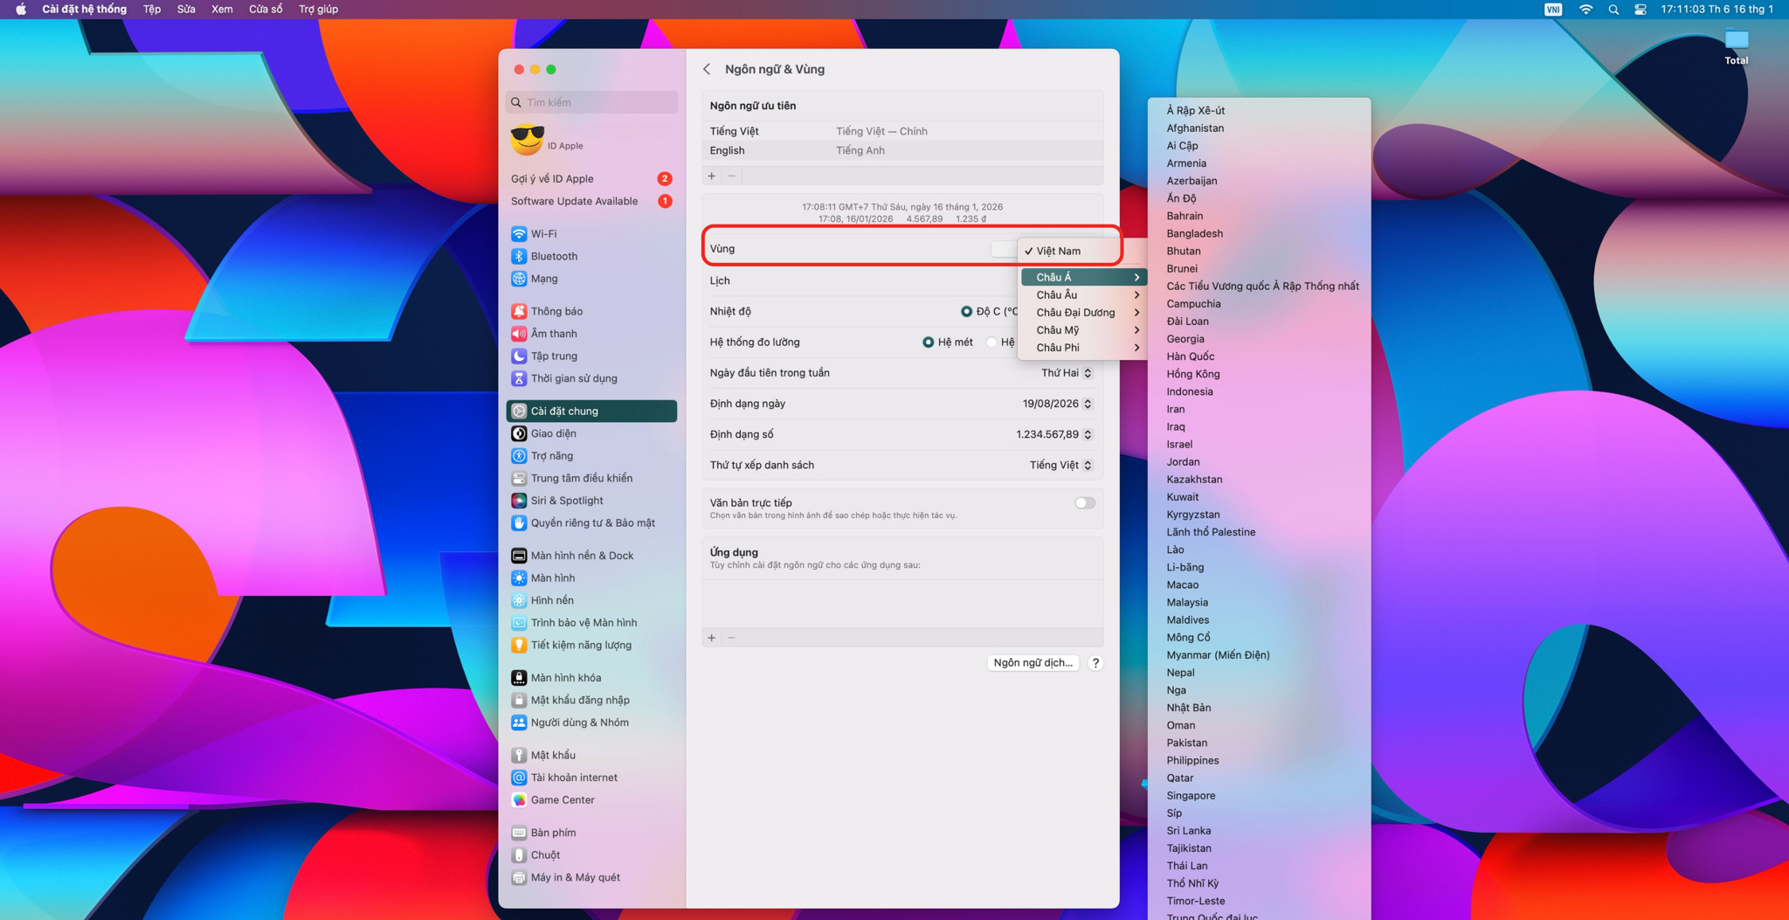Open Siri & Spotlight settings
Screen dimensions: 1789x920
pyautogui.click(x=566, y=500)
